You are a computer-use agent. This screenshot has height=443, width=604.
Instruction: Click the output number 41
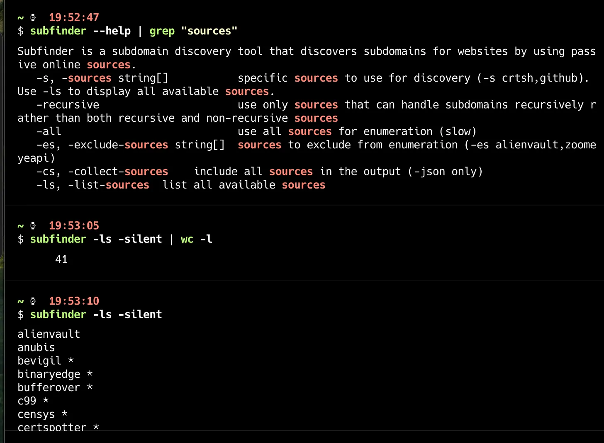[61, 259]
